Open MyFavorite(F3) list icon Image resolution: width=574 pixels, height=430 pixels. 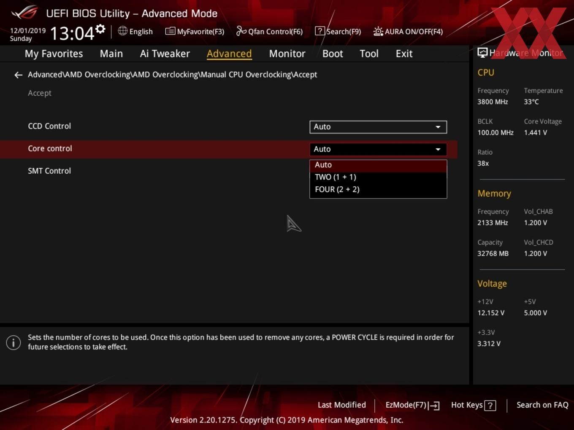(x=170, y=31)
